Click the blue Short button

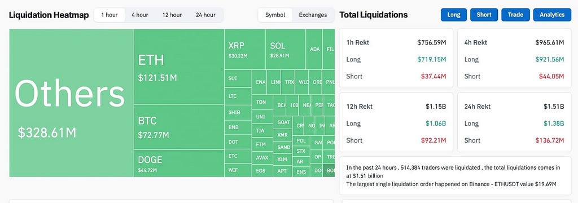(x=484, y=15)
